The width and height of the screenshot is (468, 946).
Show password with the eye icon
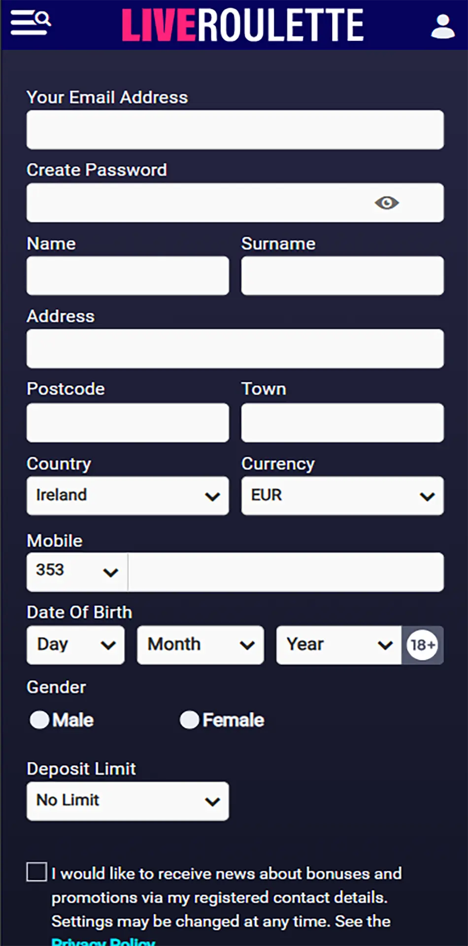coord(387,203)
